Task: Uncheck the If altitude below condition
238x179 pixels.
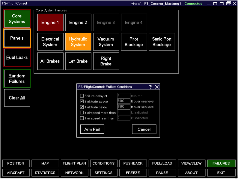Action: coord(82,107)
